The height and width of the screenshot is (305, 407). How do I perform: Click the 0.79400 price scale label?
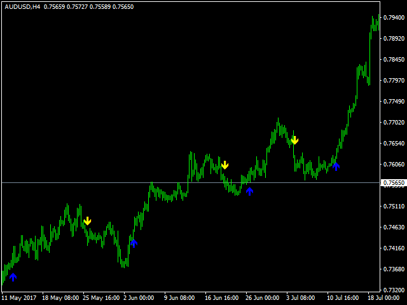[x=394, y=18]
